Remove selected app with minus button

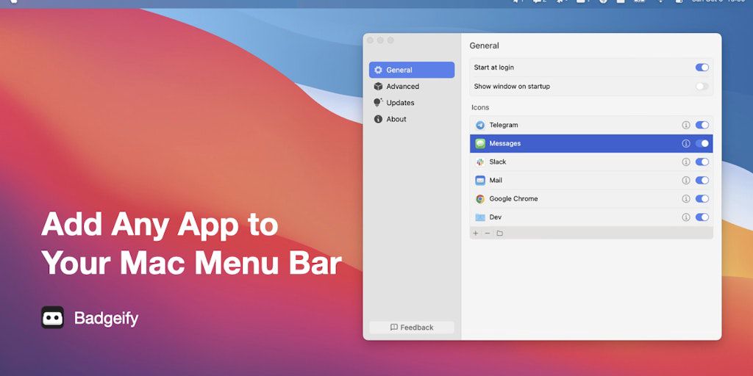488,234
